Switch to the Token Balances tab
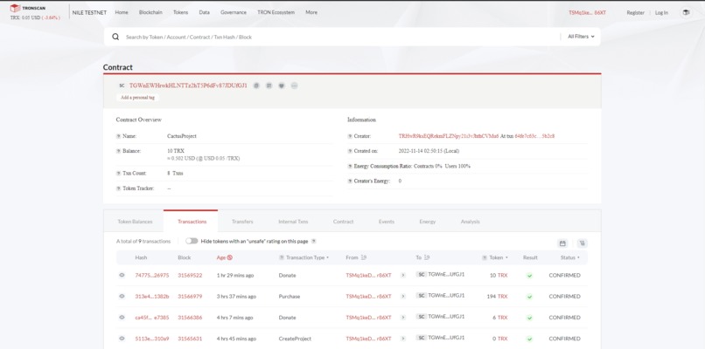705x349 pixels. [x=135, y=222]
